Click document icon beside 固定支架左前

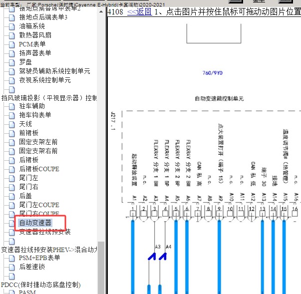[11, 142]
